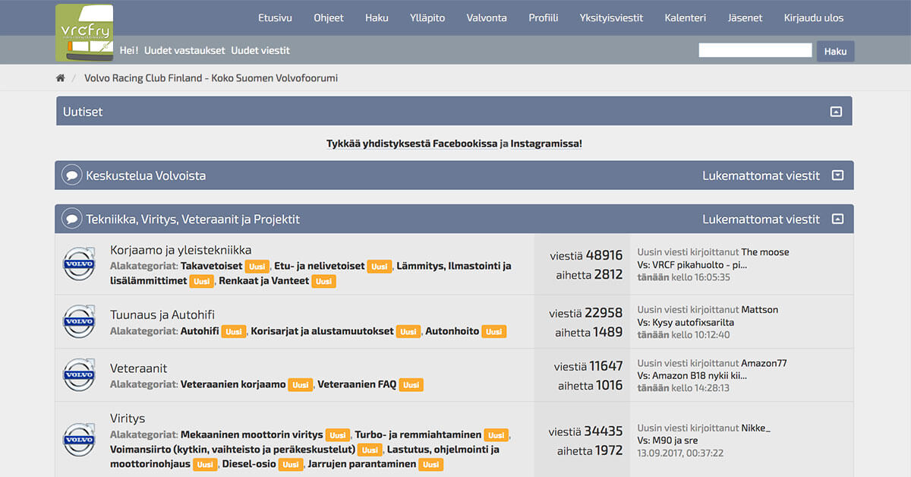Screen dimensions: 911x477
Task: Open Lukemattomat viestit for Keskustelua Volvoista
Action: 761,175
